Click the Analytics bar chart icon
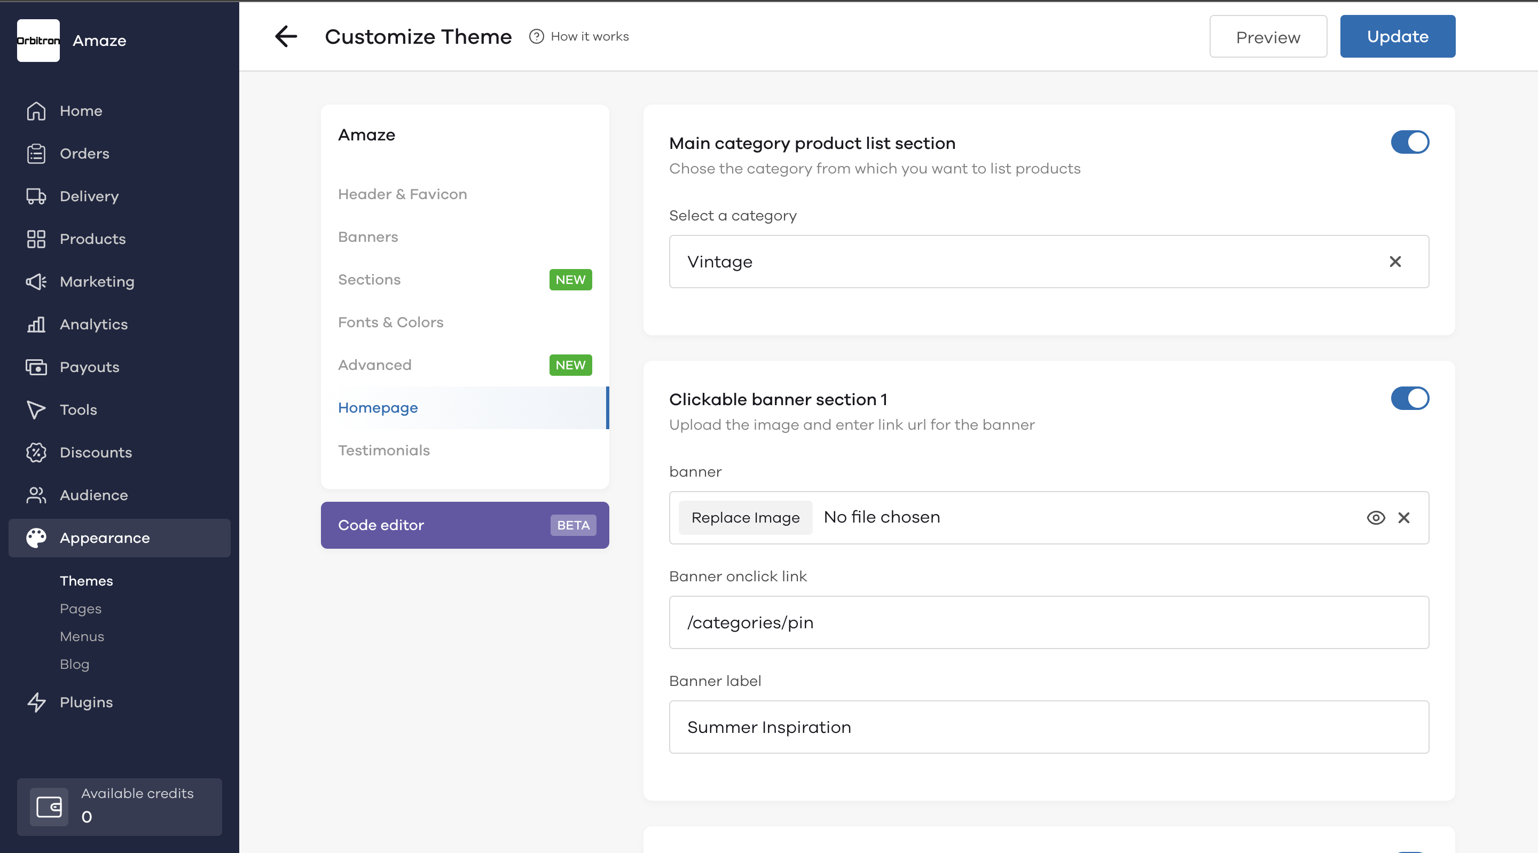Image resolution: width=1538 pixels, height=853 pixels. click(36, 325)
